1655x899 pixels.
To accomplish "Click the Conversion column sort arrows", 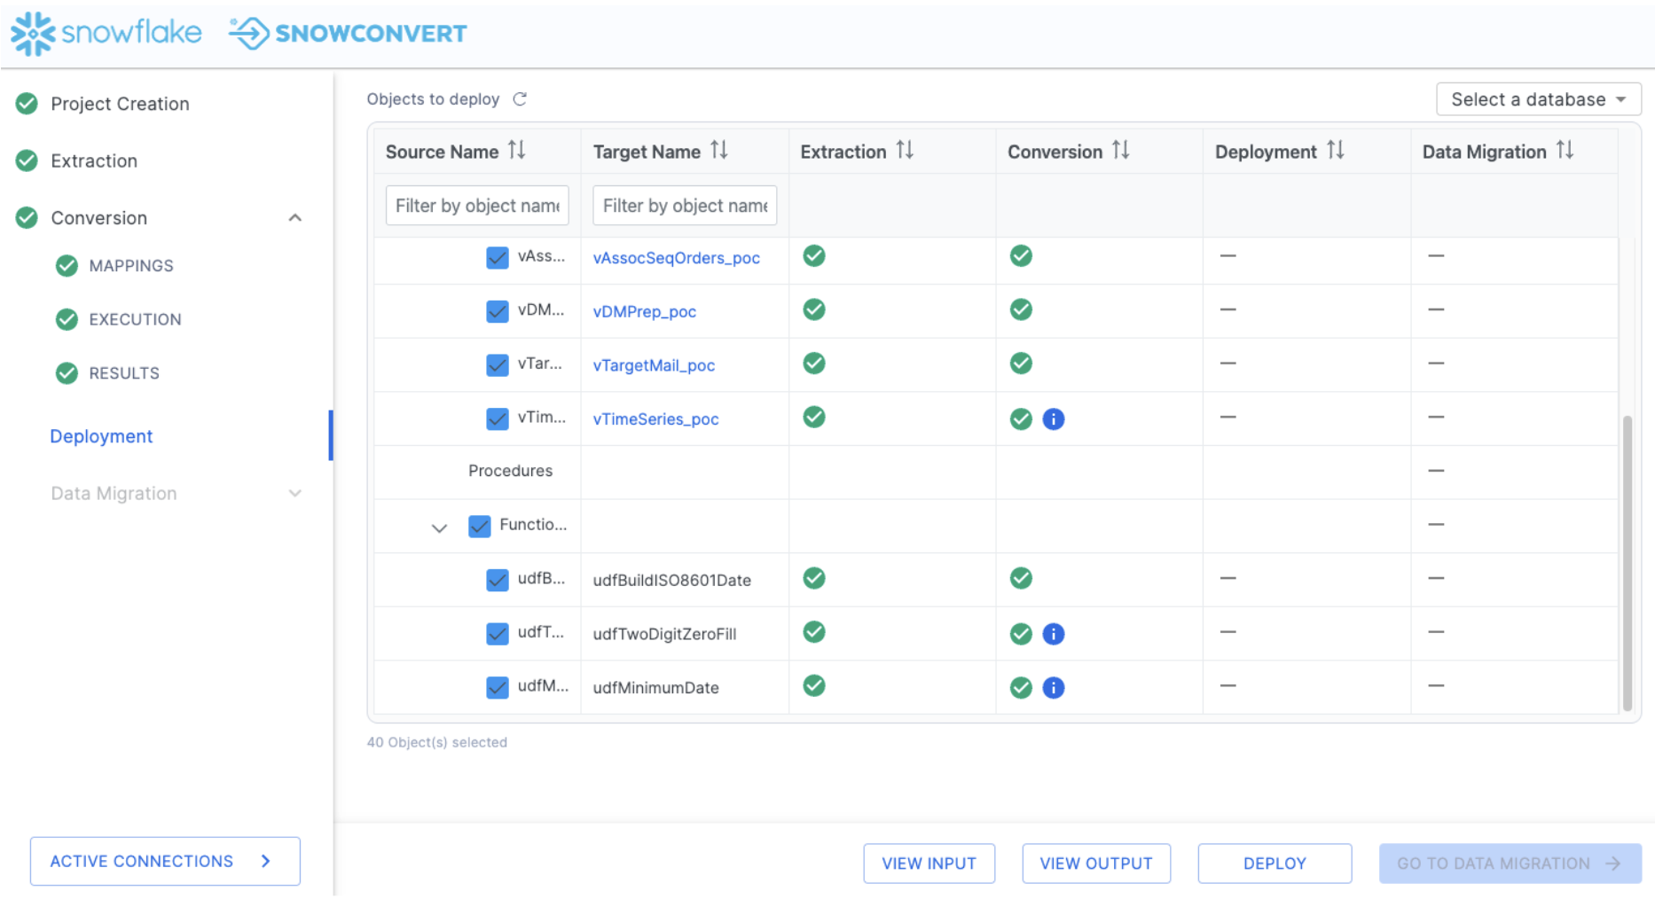I will point(1120,151).
